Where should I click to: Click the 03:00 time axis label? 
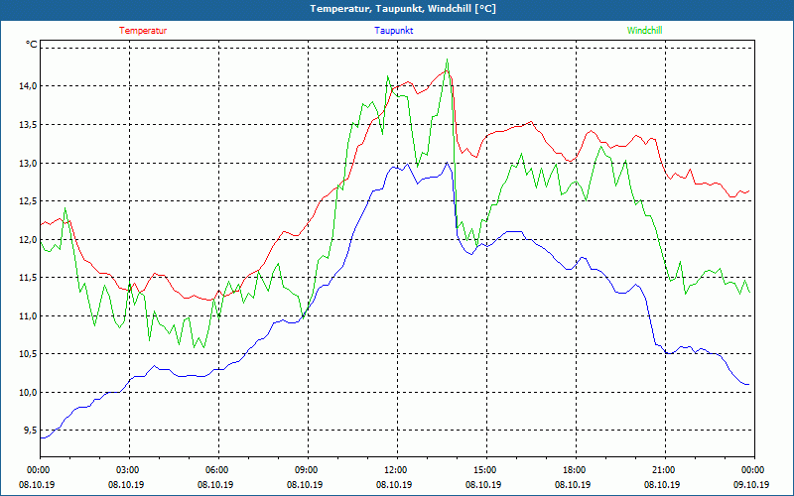130,470
